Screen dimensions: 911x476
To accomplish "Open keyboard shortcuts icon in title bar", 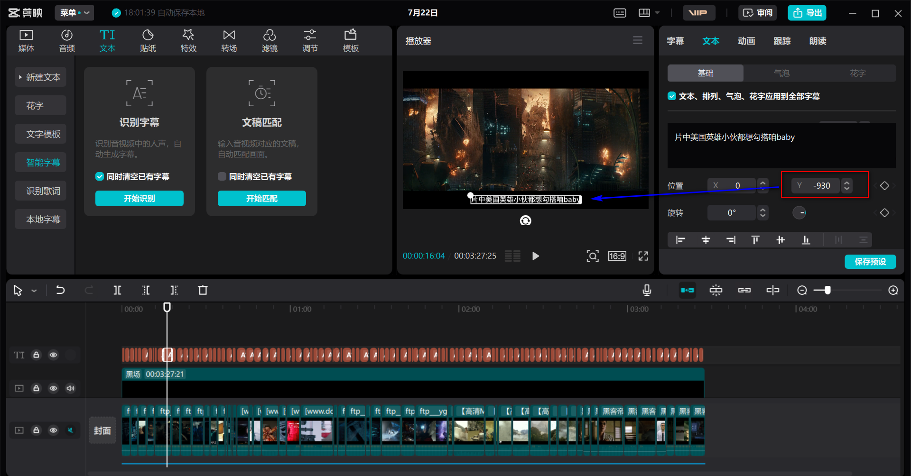I will click(620, 13).
